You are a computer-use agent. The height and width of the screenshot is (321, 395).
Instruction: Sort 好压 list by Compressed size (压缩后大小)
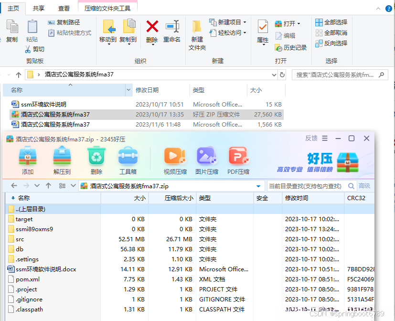172,198
